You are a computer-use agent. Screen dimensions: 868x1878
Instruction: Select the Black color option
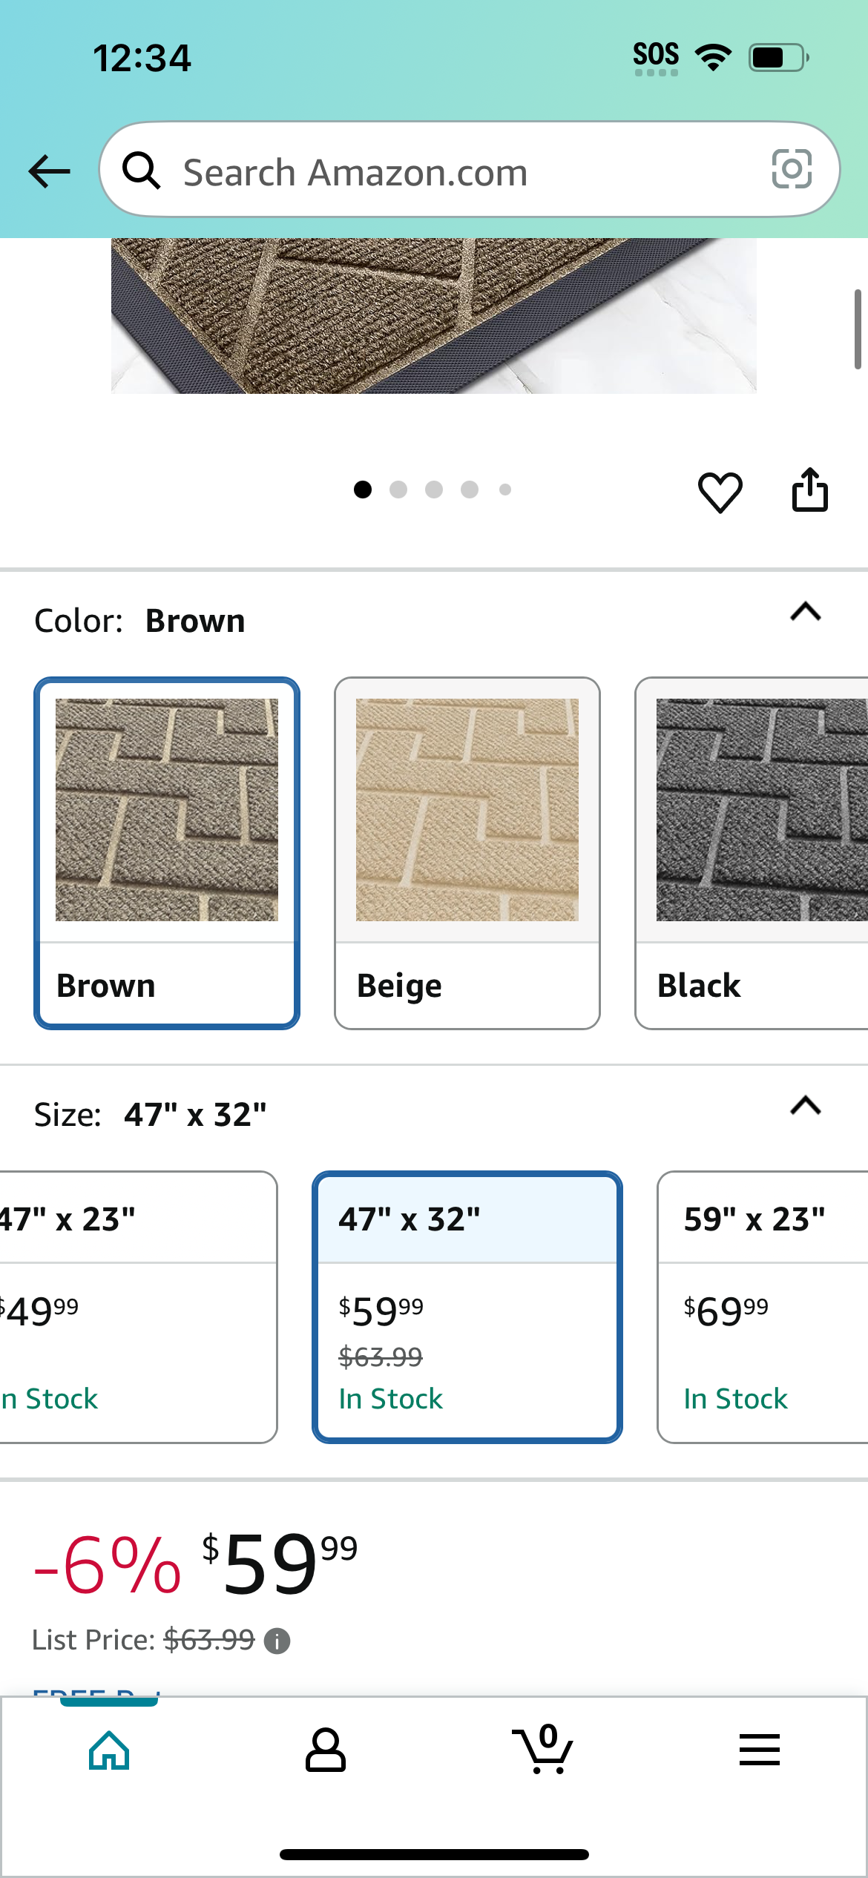(x=752, y=853)
